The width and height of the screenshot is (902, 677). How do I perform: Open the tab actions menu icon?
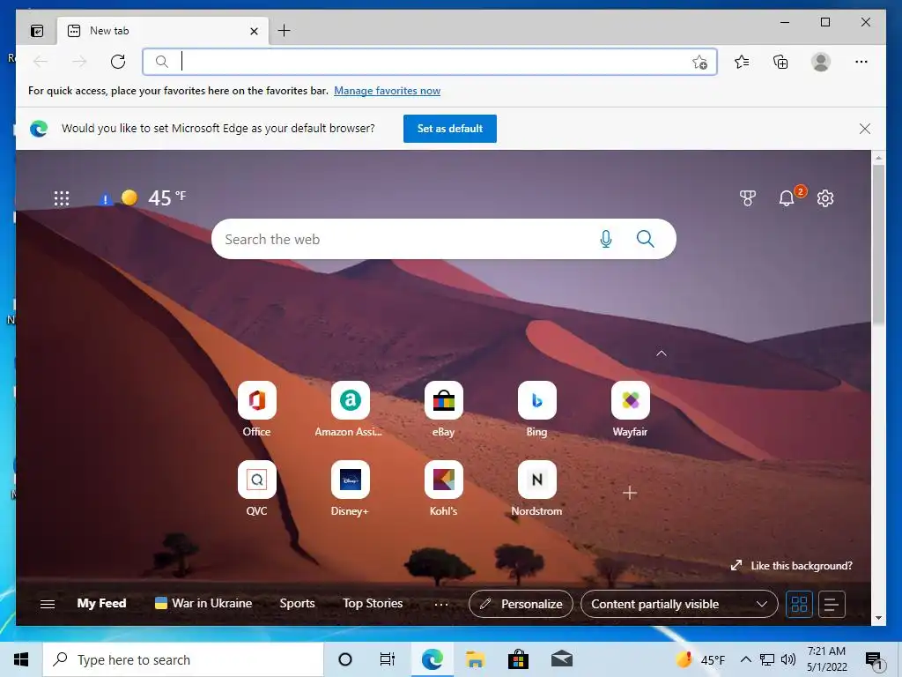(37, 31)
